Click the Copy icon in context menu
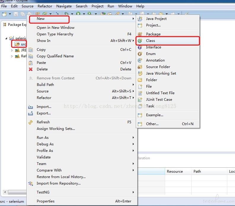The height and width of the screenshot is (206, 235). (x=31, y=50)
